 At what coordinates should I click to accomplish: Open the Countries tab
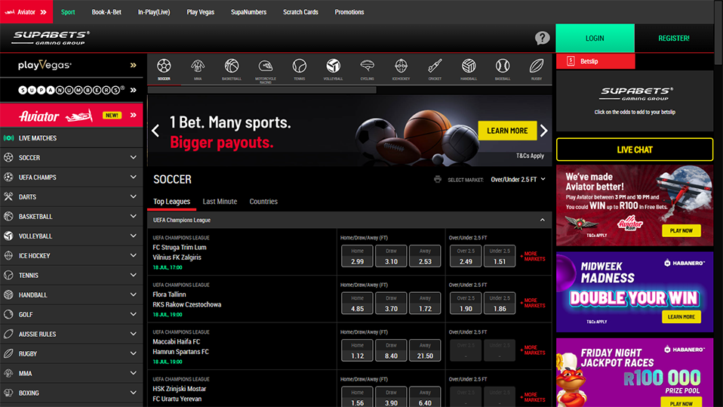click(263, 202)
